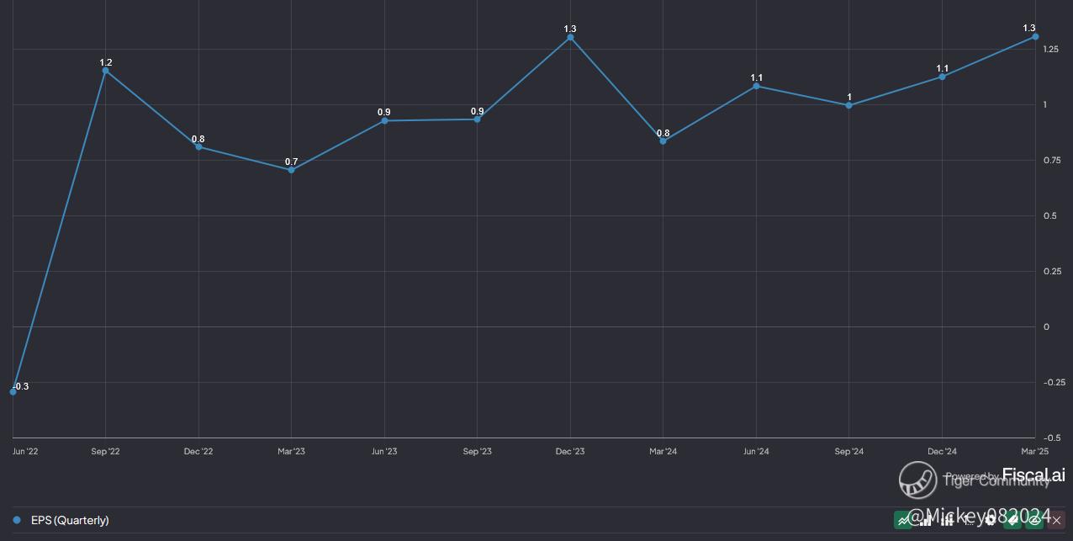1073x541 pixels.
Task: Click the Jun '22 x-axis label
Action: [25, 452]
